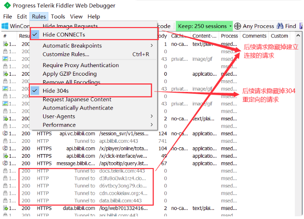Screen dimensions: 304x219
Task: Select the /api/tooltip/query.list URL cell
Action: coord(123,163)
